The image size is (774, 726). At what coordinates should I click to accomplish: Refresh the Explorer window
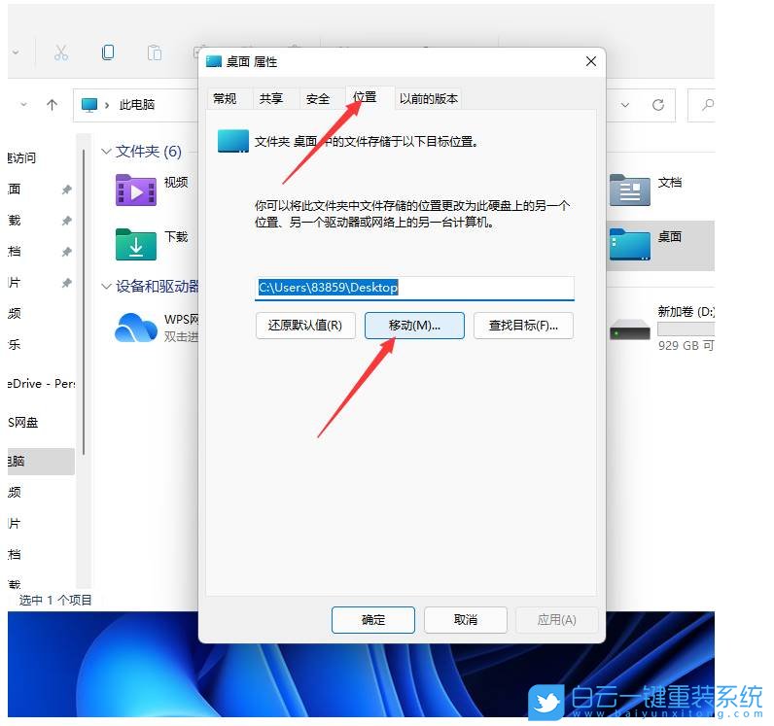(657, 105)
